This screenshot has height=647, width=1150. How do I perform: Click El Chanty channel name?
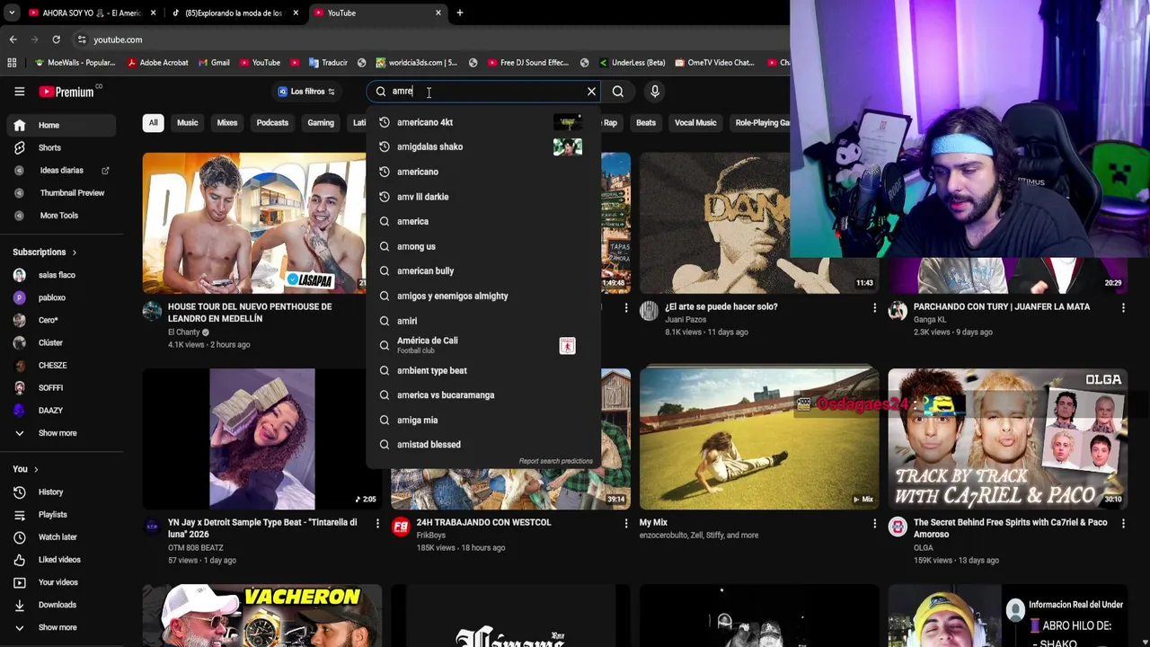point(184,332)
